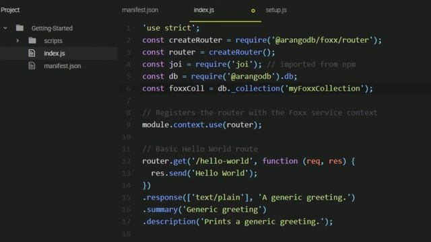Click line number 12 in the gutter
The height and width of the screenshot is (242, 431).
click(x=126, y=161)
